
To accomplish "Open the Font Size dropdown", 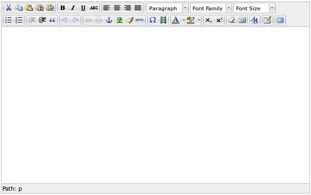I will (x=254, y=8).
